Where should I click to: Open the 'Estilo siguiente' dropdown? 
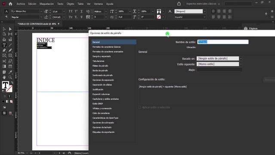tap(241, 64)
